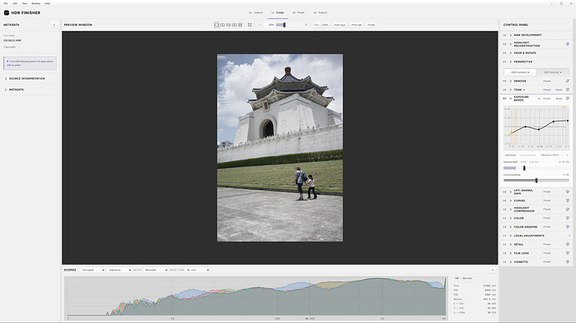Switch to the Import stage tab
The height and width of the screenshot is (323, 576).
coord(256,12)
